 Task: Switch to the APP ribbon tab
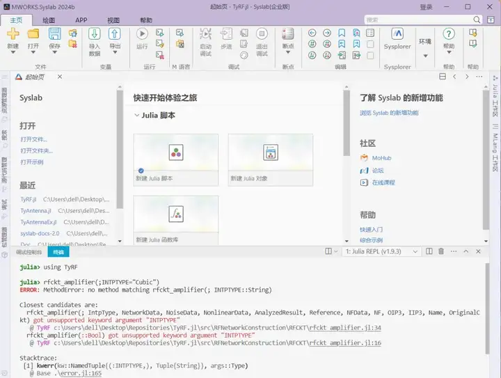coord(81,20)
